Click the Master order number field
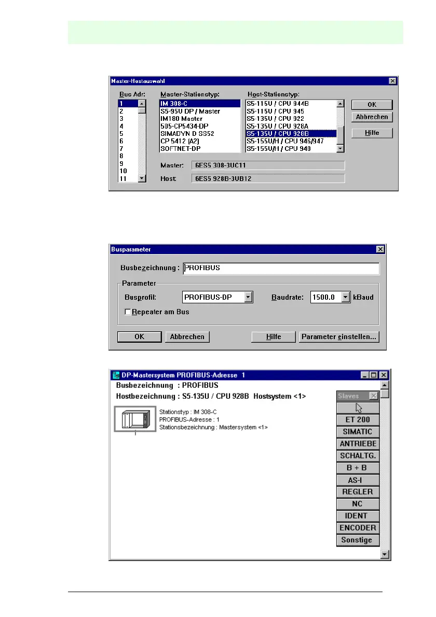 268,165
